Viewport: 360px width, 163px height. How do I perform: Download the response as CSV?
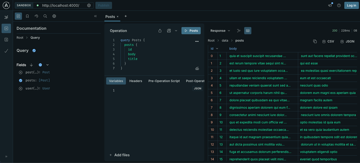[328, 41]
